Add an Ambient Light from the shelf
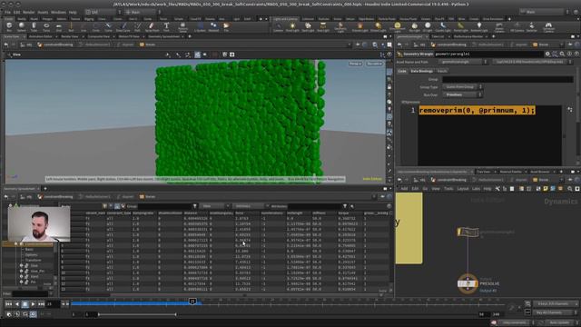This screenshot has height=327, width=581. [479, 26]
